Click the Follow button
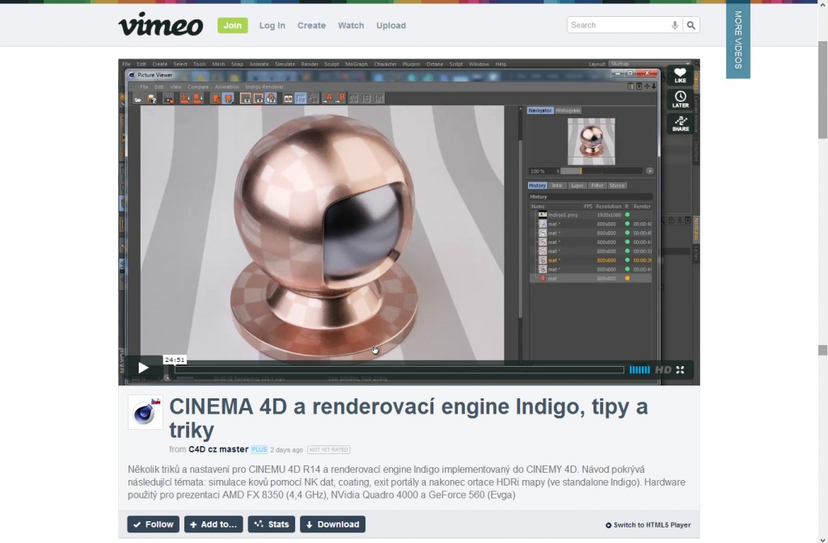Screen dimensions: 828x543 pyautogui.click(x=153, y=524)
